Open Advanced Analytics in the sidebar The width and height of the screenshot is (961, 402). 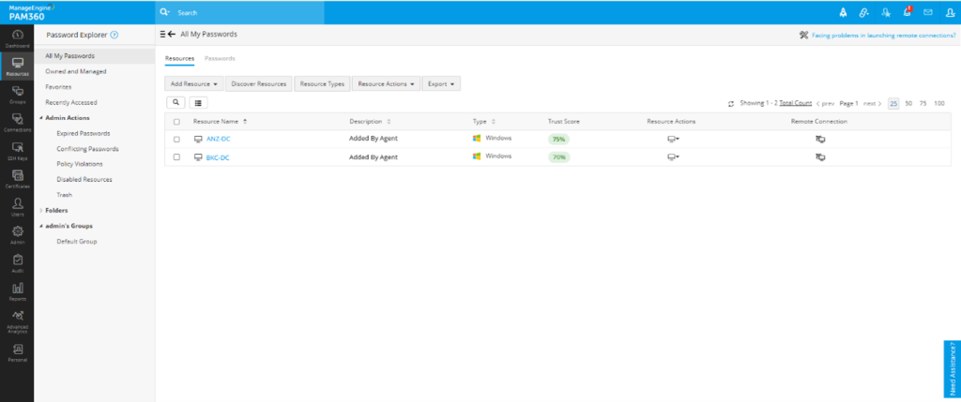point(17,319)
